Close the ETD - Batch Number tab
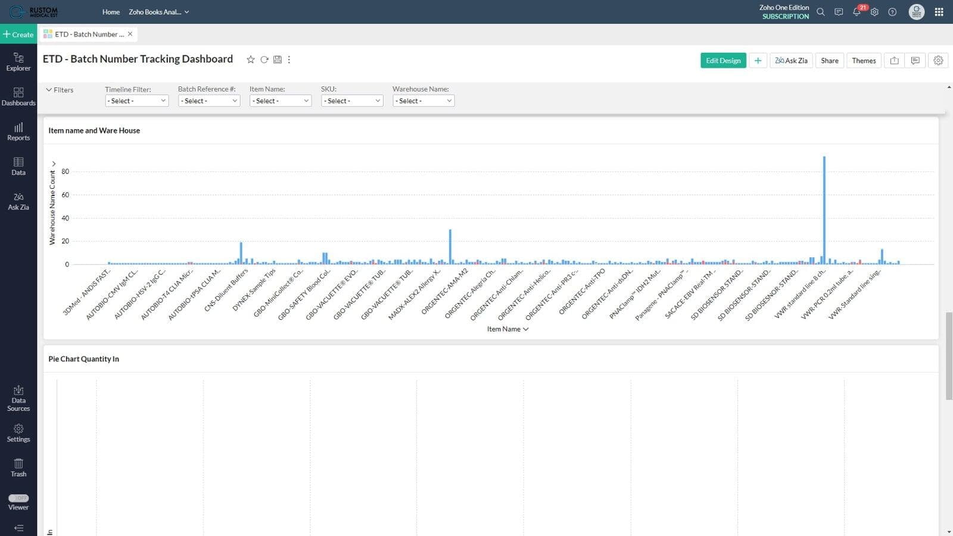This screenshot has height=536, width=953. 130,34
